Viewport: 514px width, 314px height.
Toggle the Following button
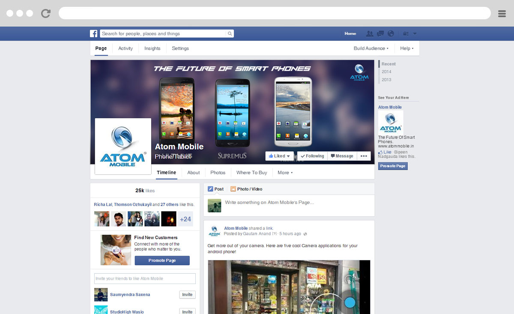pos(312,156)
